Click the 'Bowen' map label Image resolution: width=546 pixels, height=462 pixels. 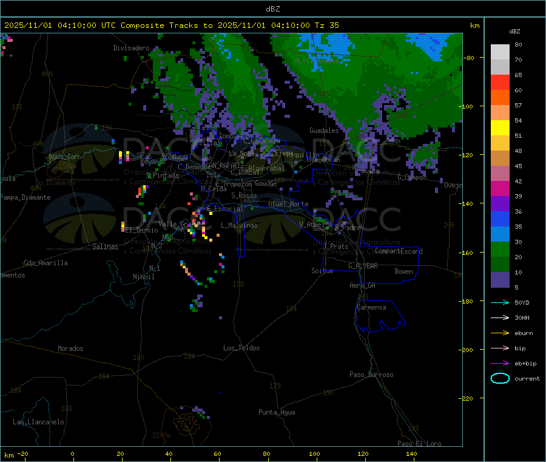pyautogui.click(x=403, y=271)
